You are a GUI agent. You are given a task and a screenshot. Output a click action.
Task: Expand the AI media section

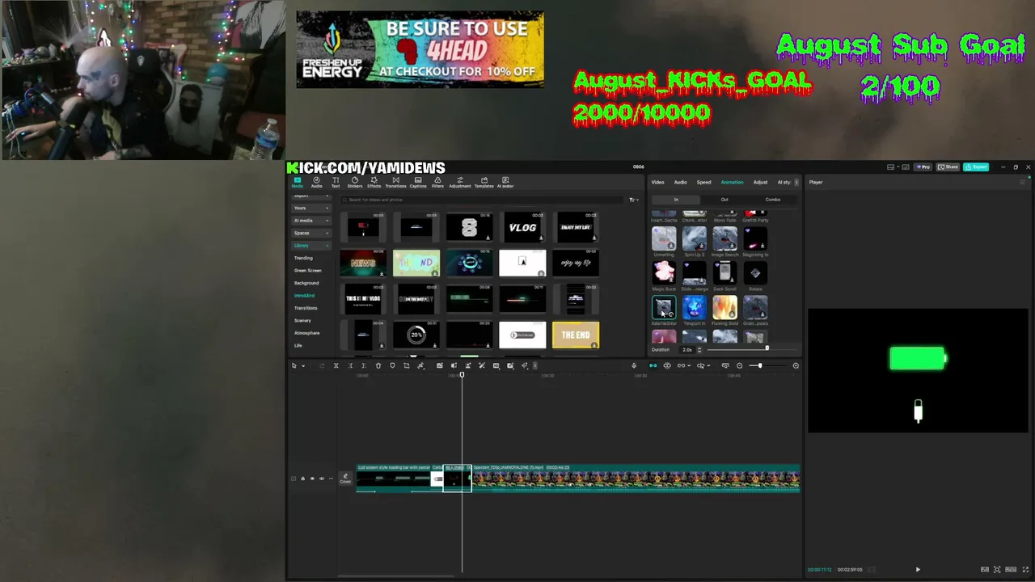311,221
